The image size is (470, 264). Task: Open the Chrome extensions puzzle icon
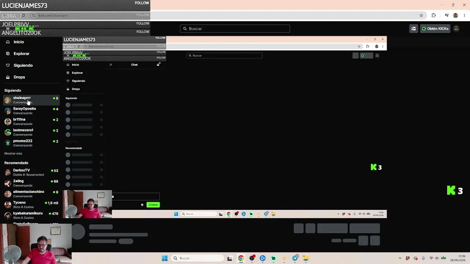[x=434, y=15]
